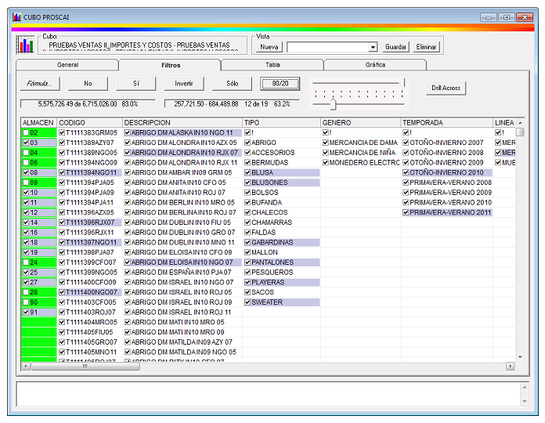545x423 pixels.
Task: Click the Drill Across button
Action: point(446,88)
